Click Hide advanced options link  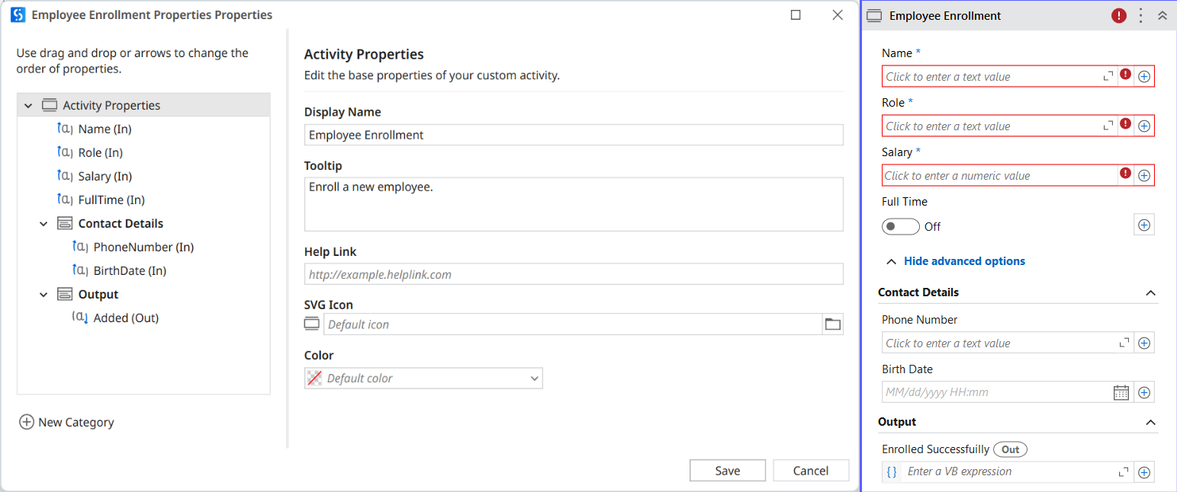point(963,261)
